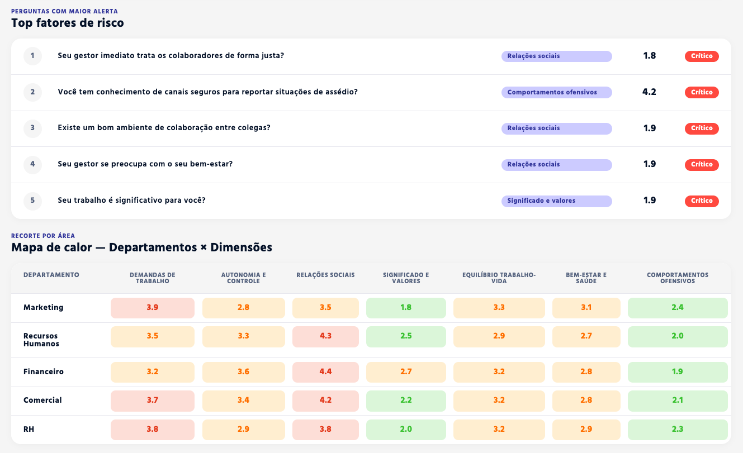Click the rank badge "1" beside the first question
Image resolution: width=743 pixels, height=453 pixels.
click(32, 56)
